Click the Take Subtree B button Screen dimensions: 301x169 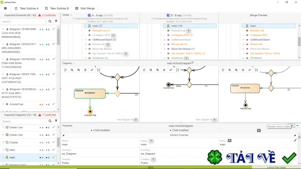tap(57, 8)
